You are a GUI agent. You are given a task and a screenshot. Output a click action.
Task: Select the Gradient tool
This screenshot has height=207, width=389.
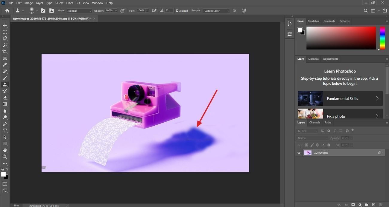click(x=5, y=104)
